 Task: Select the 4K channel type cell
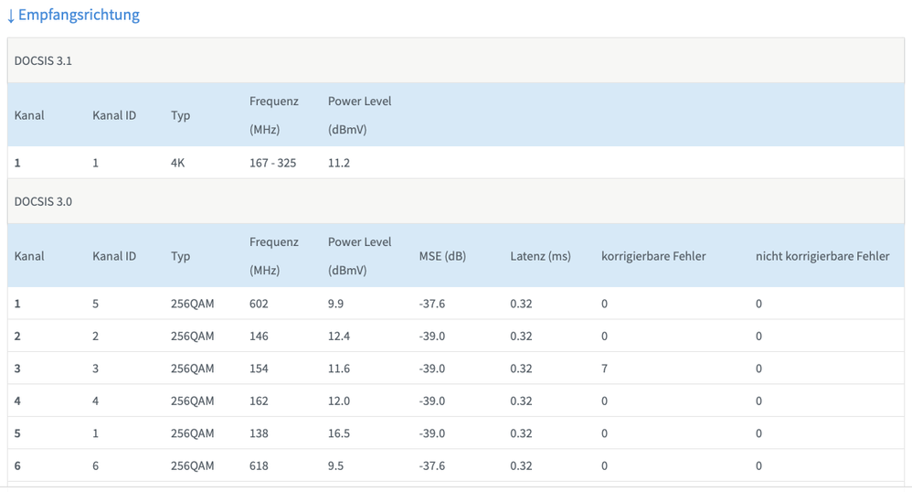[x=177, y=163]
